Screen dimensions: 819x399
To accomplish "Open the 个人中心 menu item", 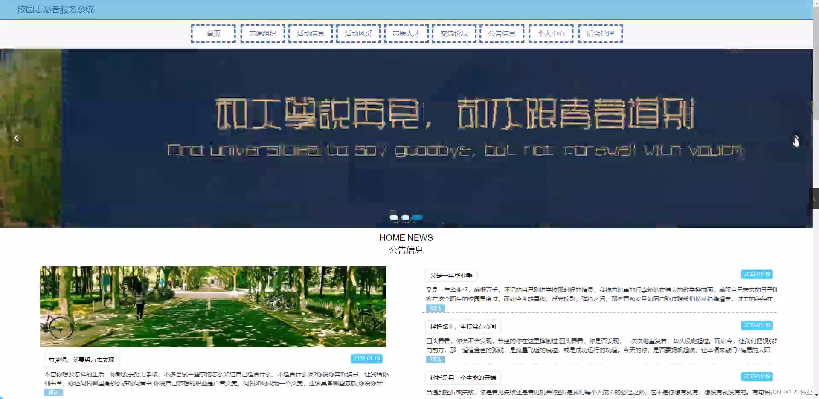I will (551, 33).
